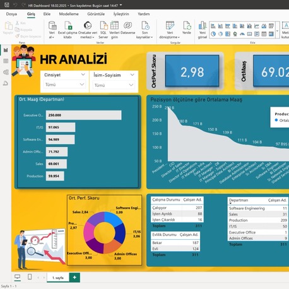Image resolution: width=289 pixels, height=289 pixels.
Task: Expand the visuals gallery dropdown arrow
Action: pyautogui.click(x=278, y=31)
